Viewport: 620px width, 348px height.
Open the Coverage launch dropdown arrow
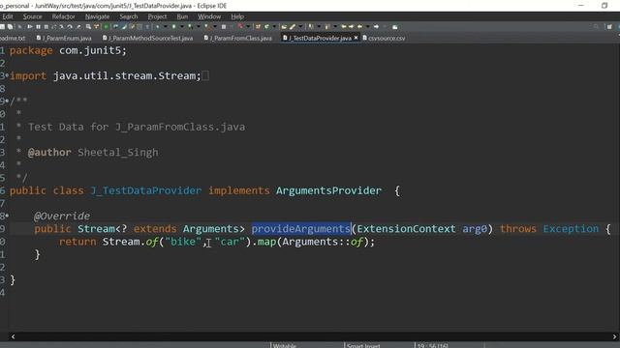198,26
